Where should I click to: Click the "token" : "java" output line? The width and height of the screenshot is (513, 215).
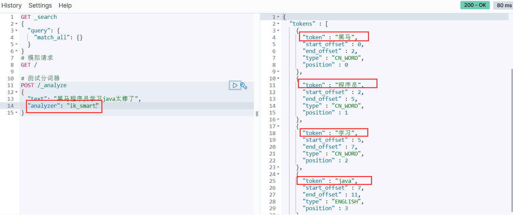330,181
